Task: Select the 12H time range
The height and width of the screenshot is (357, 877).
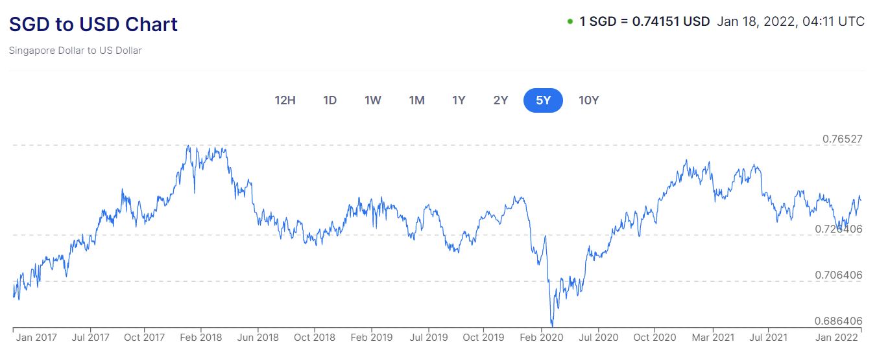Action: (x=285, y=100)
